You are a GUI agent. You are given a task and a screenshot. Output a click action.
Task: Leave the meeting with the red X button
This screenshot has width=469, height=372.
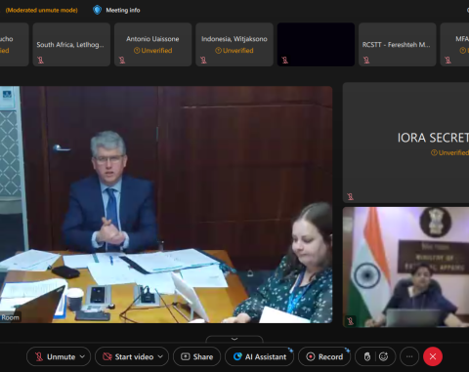[x=433, y=356]
